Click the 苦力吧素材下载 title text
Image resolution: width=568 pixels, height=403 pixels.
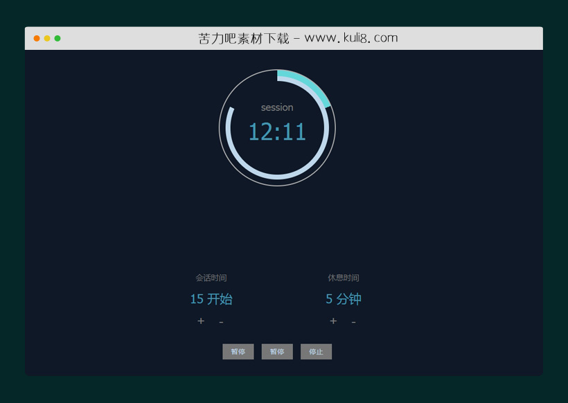tap(244, 38)
